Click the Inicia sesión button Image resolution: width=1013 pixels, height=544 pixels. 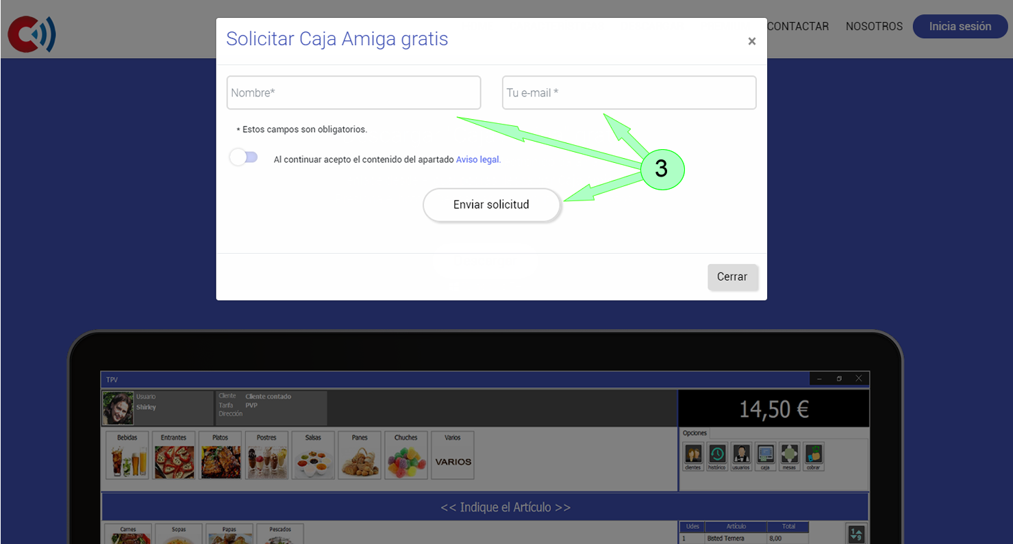click(960, 26)
